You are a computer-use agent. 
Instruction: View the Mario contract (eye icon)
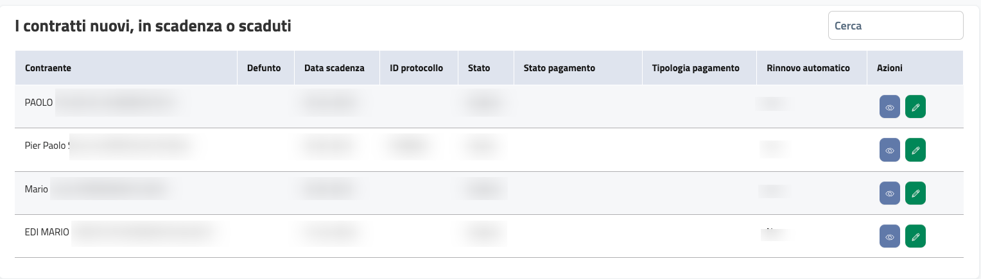pos(890,193)
